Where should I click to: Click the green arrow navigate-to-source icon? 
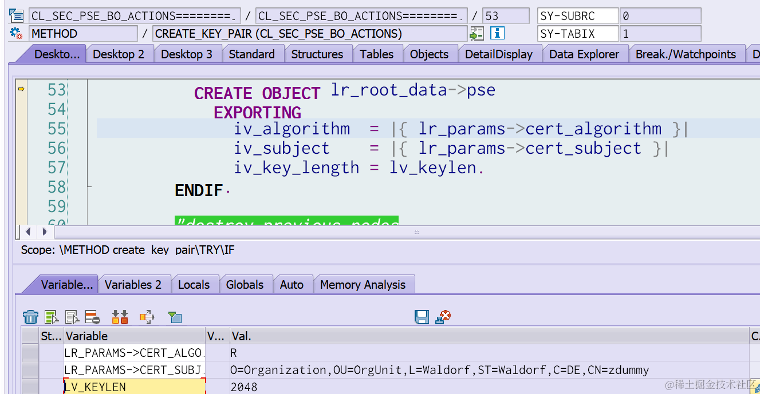tap(477, 33)
